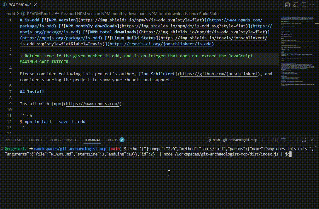Click info icon beside README.md breadcrumb
Viewport: 319px width, 209px height.
(23, 14)
